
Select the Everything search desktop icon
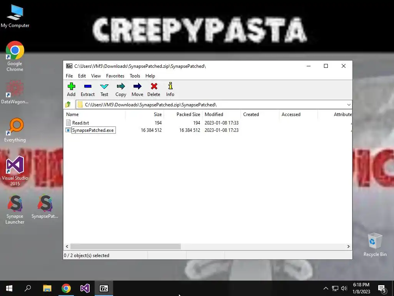pyautogui.click(x=15, y=130)
